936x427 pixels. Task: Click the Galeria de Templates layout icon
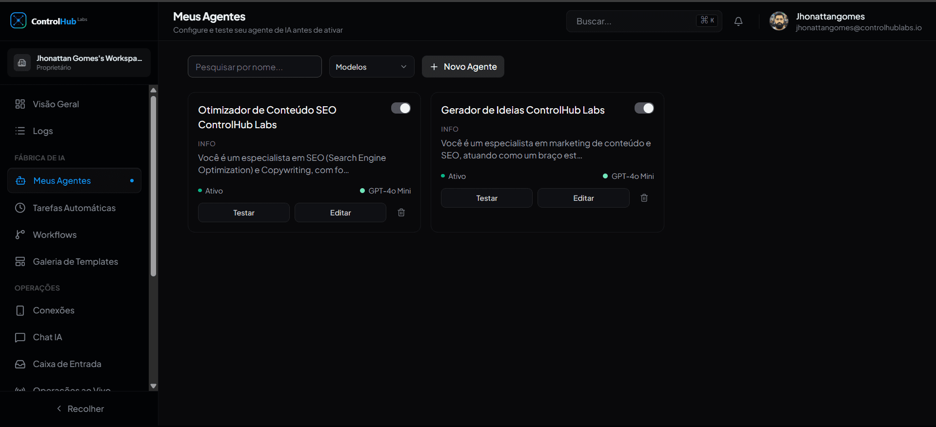[20, 262]
